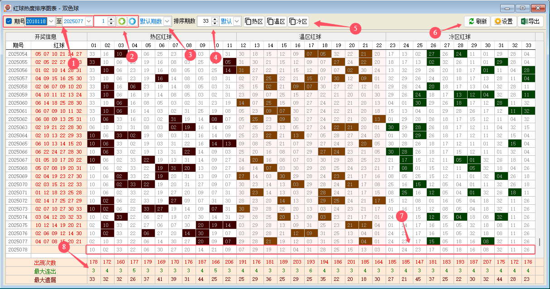Increase the period step spinner value

point(111,19)
